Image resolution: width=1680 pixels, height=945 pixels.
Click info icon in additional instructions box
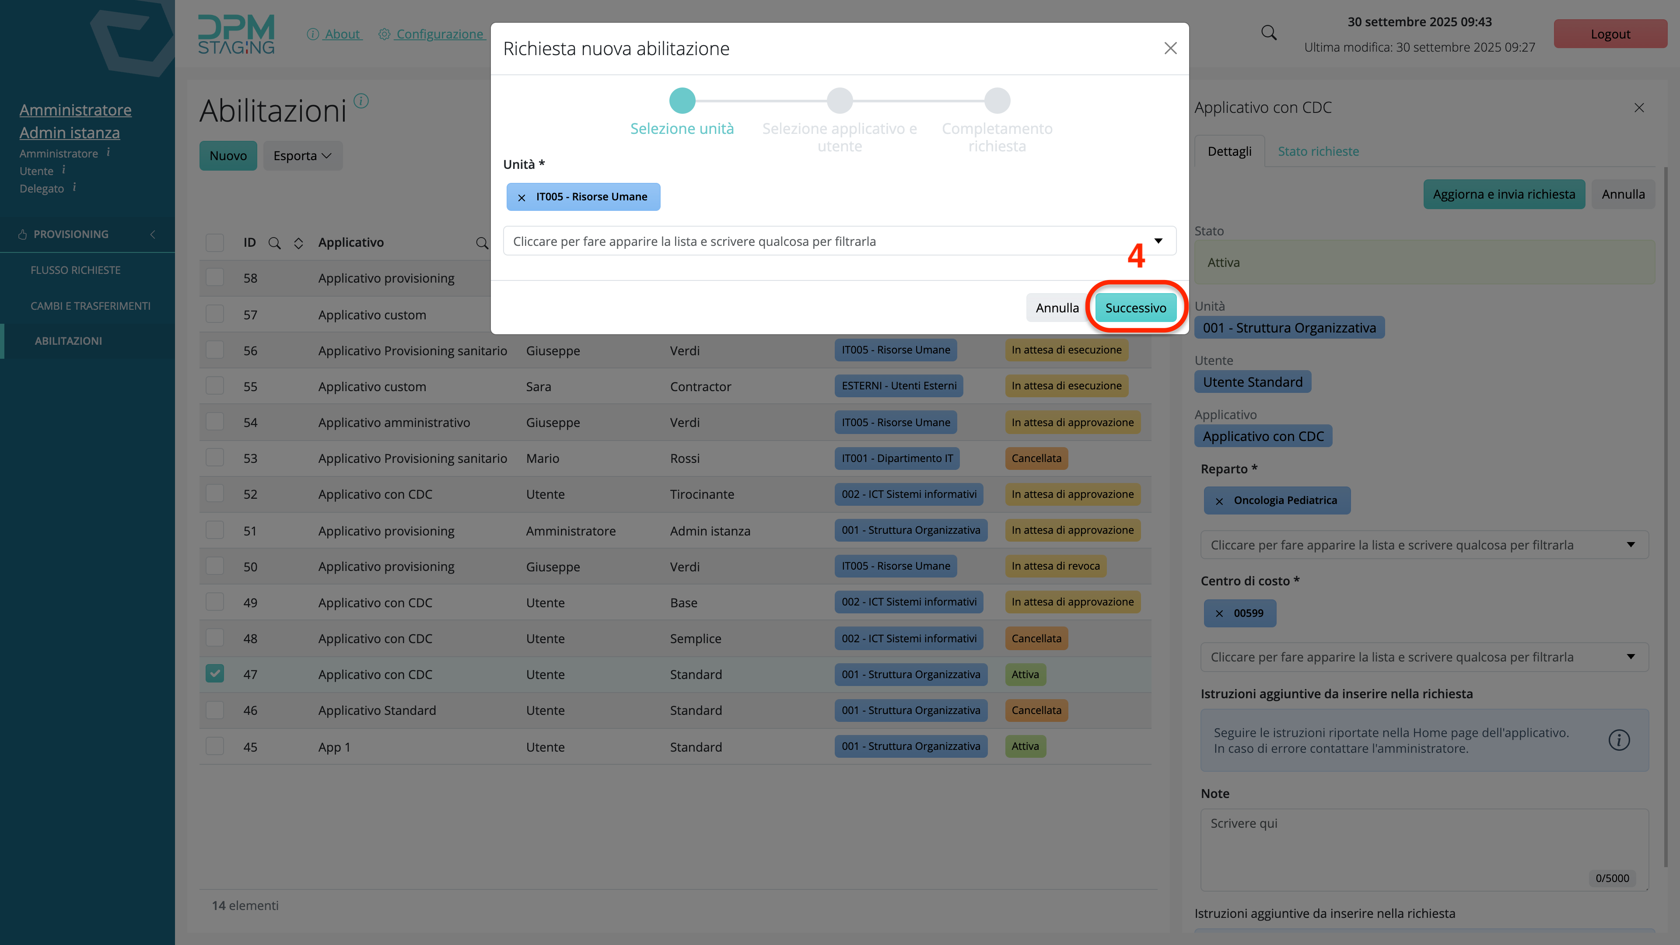point(1619,739)
